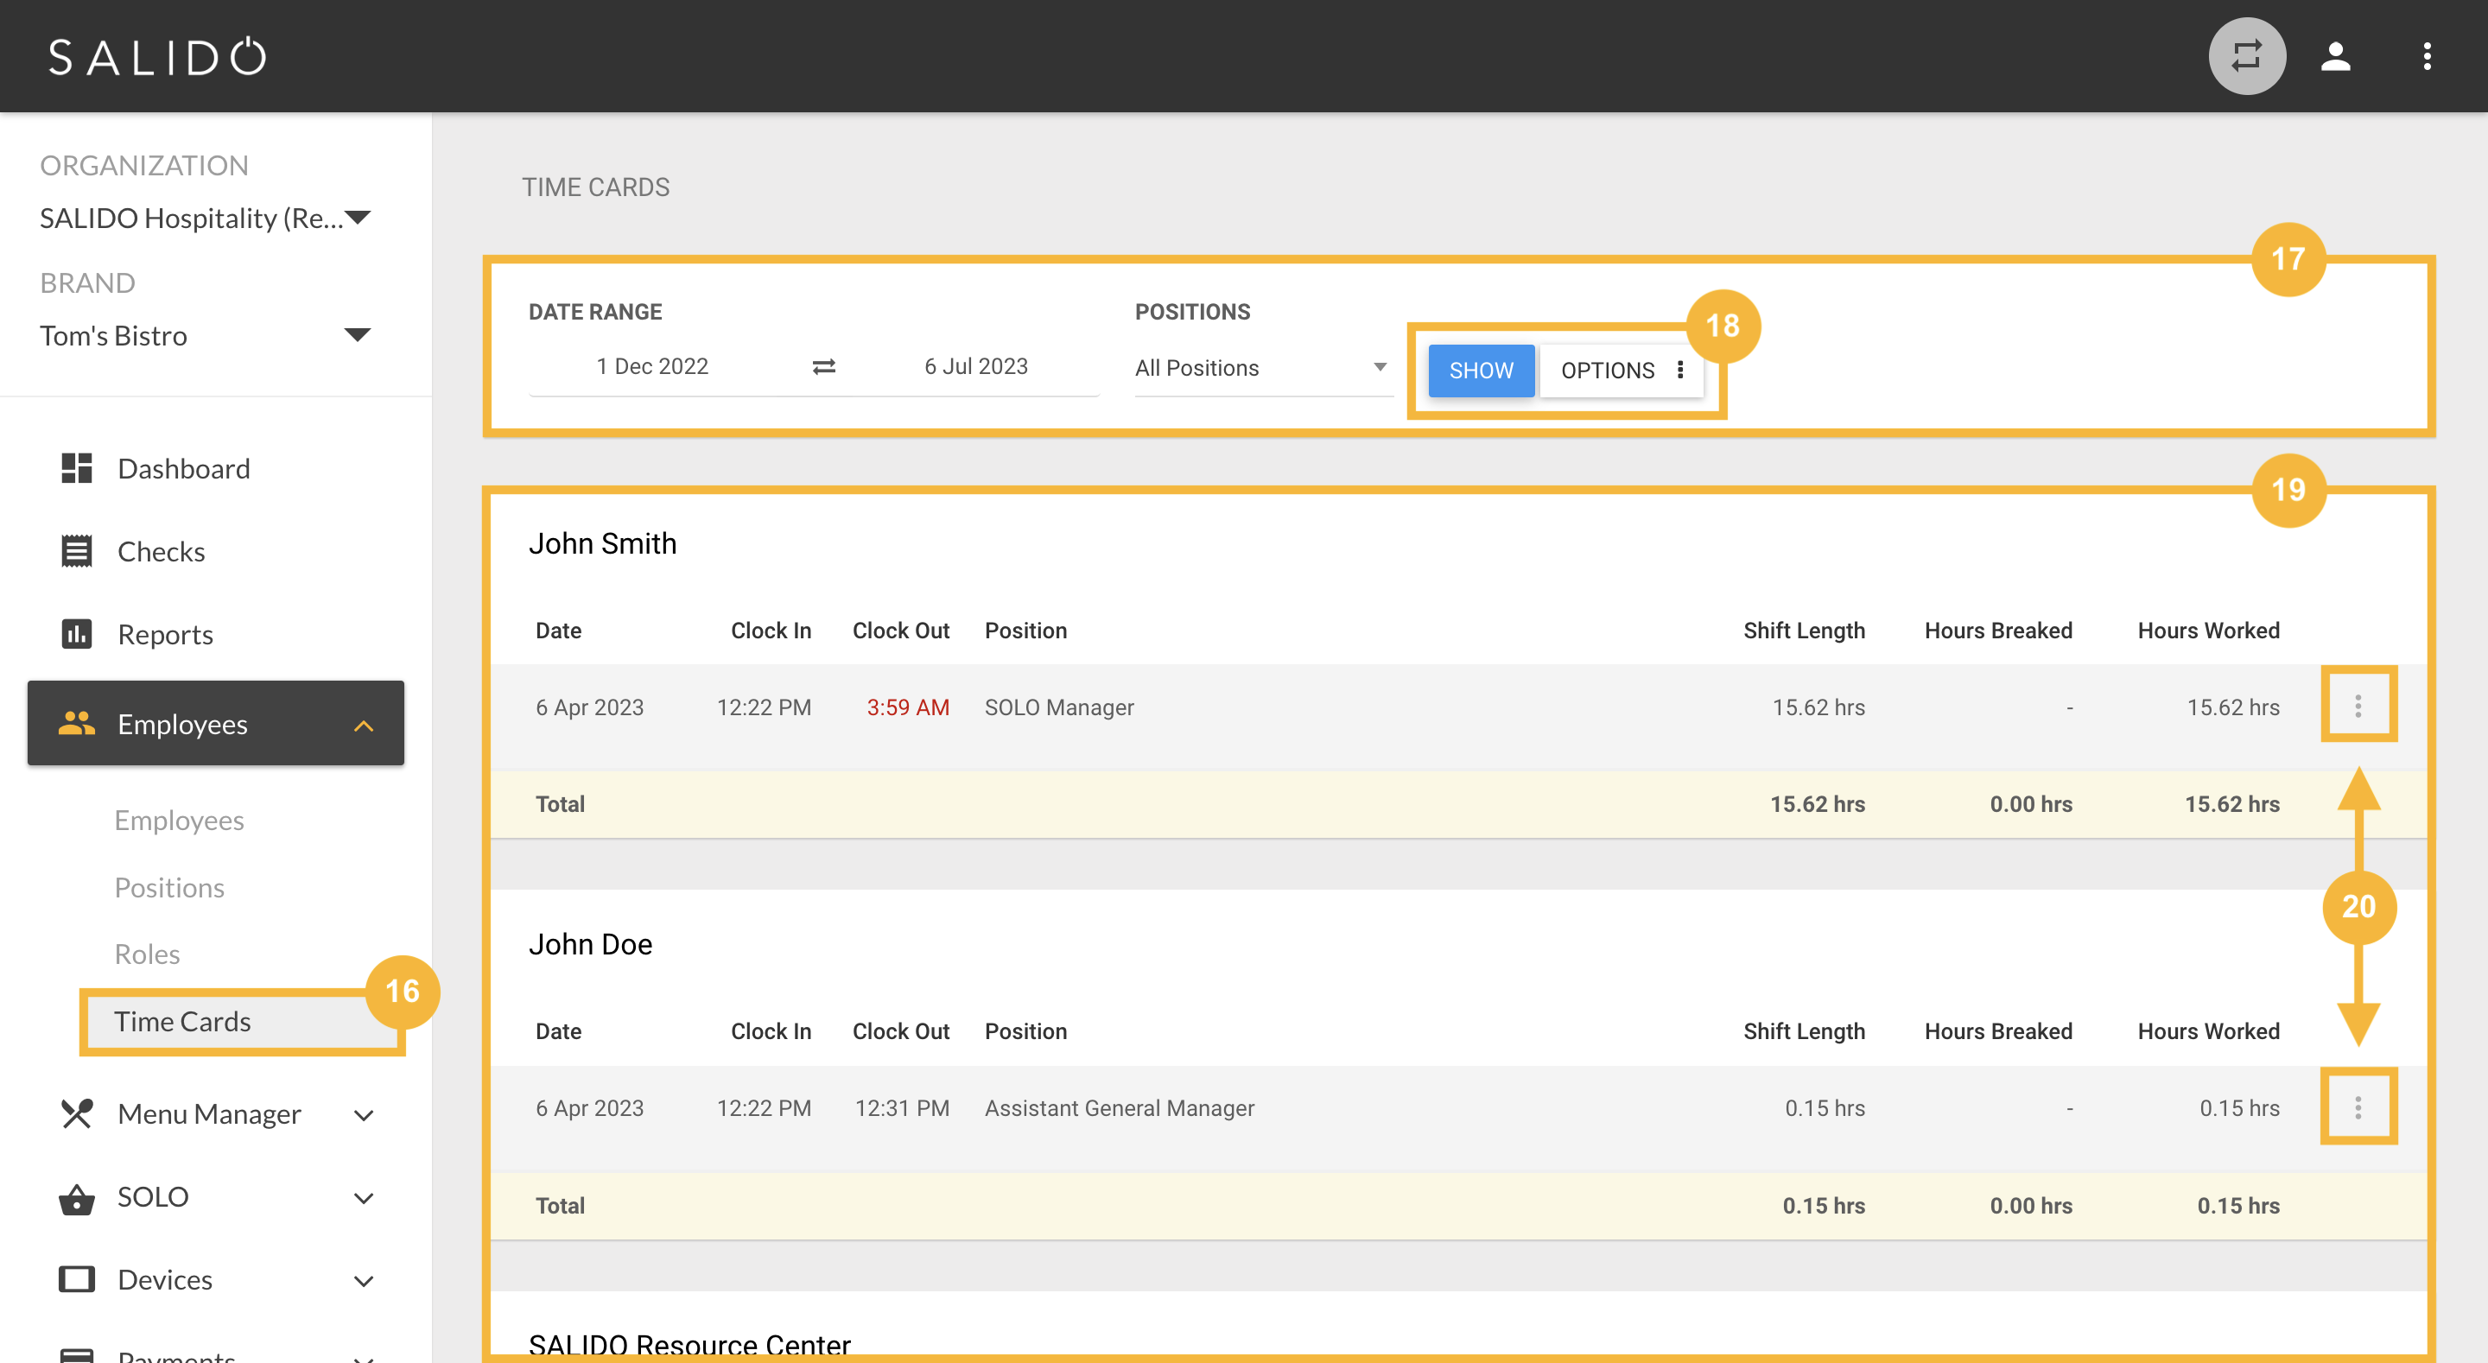Click John Doe's Shift Length column header

point(1803,1030)
